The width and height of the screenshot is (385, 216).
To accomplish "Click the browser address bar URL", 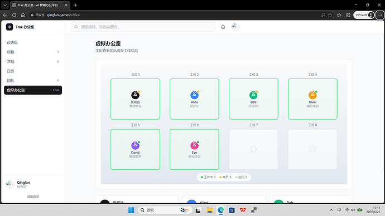I will [x=64, y=15].
